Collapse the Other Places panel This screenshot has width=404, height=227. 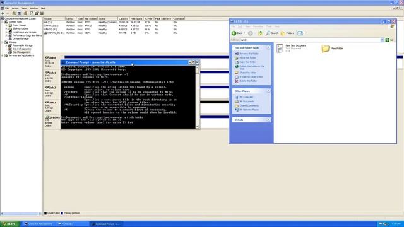point(268,91)
